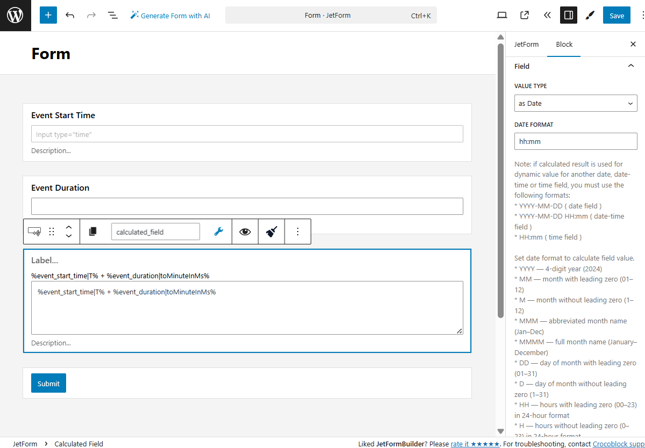
Task: Preview the field using the eye icon
Action: click(245, 231)
